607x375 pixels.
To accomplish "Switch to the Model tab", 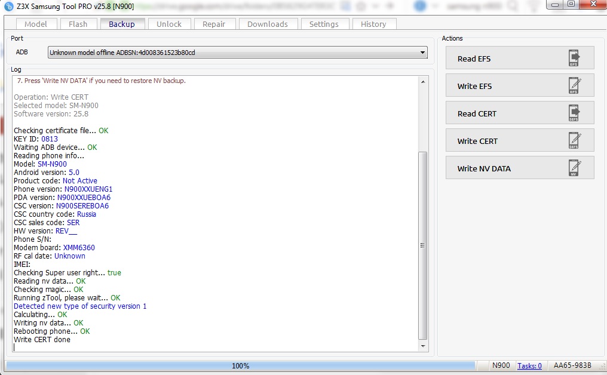I will tap(36, 24).
